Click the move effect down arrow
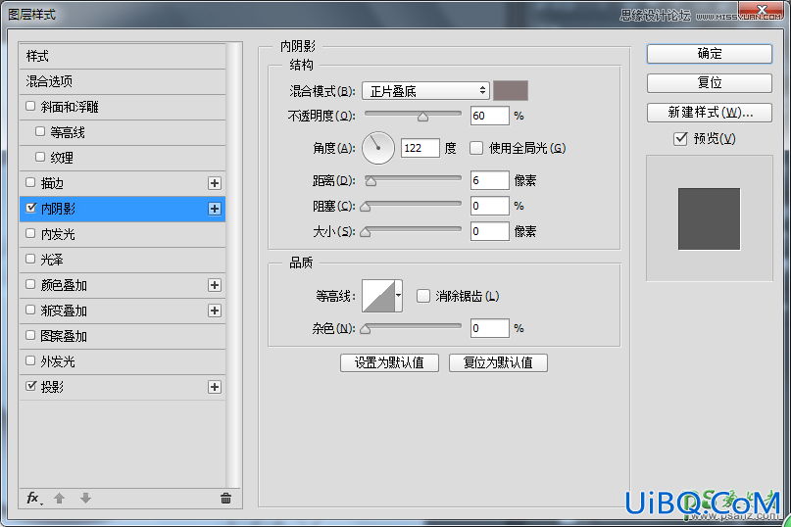 pos(85,499)
